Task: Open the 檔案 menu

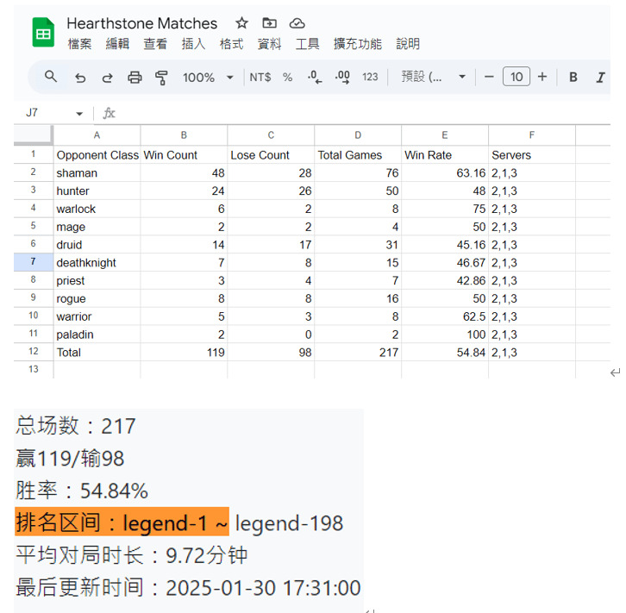Action: [79, 44]
